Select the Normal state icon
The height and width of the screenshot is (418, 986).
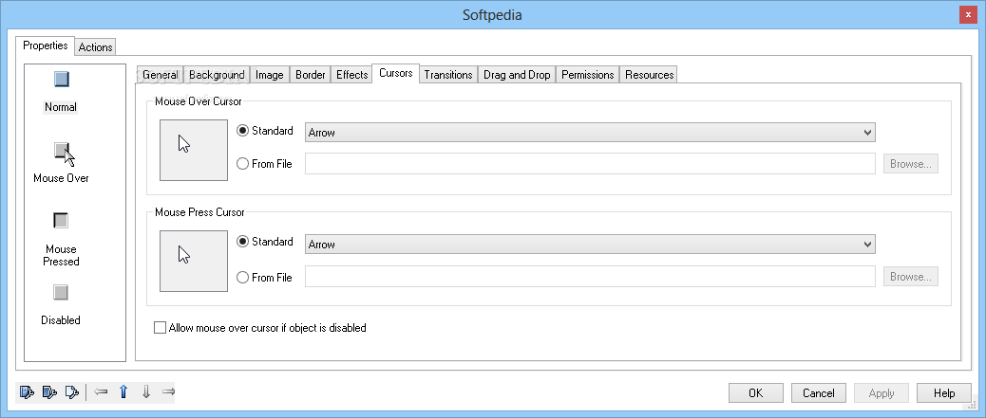tap(61, 79)
